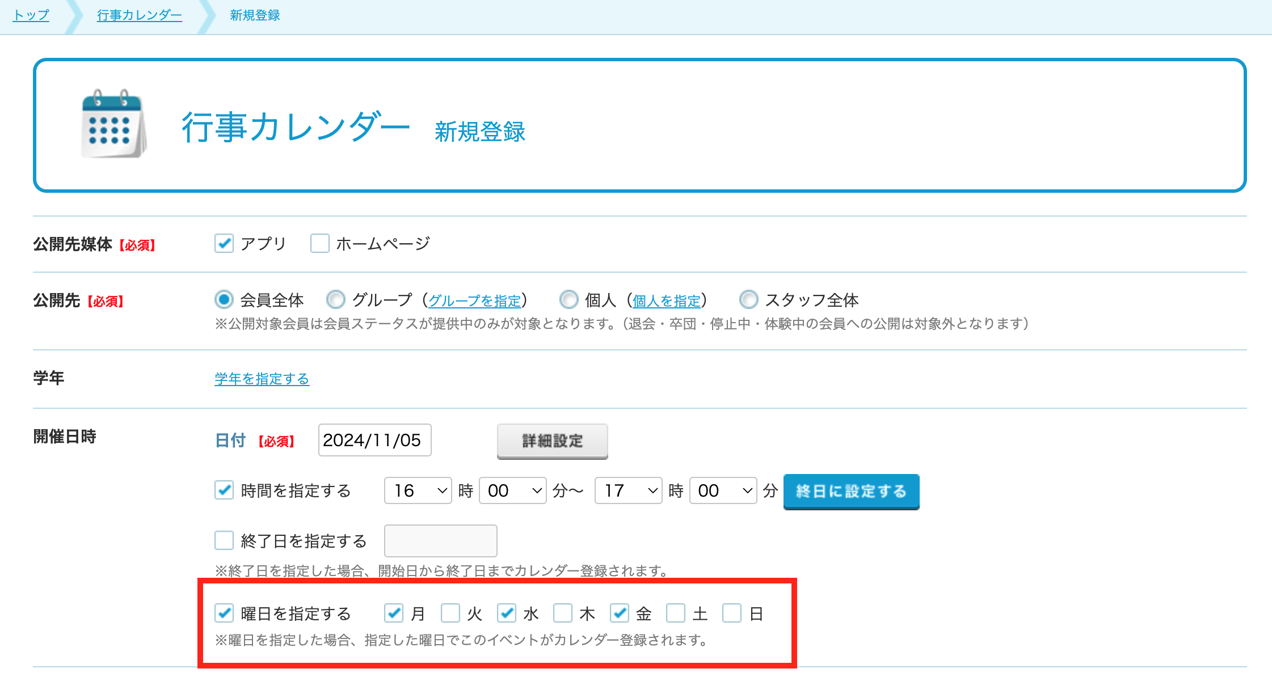Click 学年を指定する link

pyautogui.click(x=262, y=379)
